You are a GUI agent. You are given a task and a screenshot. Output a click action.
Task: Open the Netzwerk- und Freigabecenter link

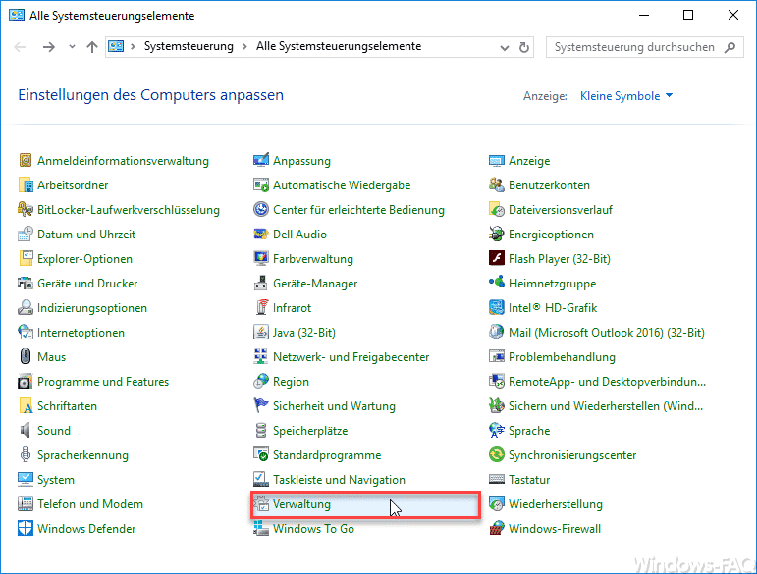coord(351,357)
